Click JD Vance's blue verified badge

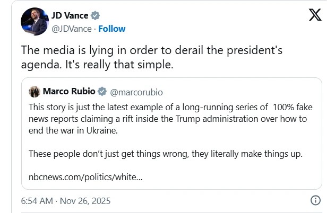click(96, 16)
